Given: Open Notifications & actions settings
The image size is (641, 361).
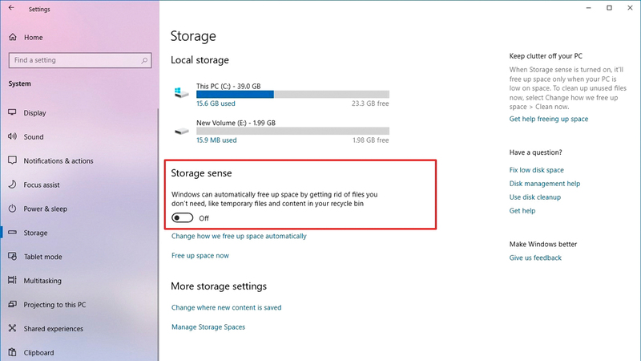Looking at the screenshot, I should pyautogui.click(x=58, y=161).
